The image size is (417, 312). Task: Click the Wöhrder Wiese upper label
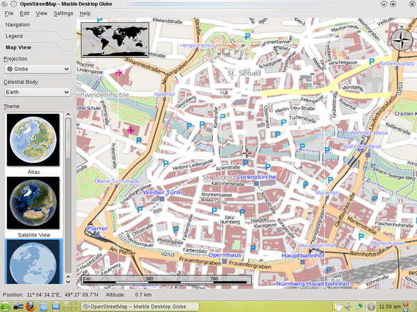pos(369,132)
